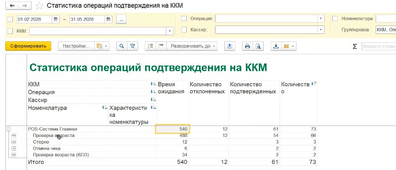396x170 pixels.
Task: Expand the Сторно row
Action: [x=14, y=142]
